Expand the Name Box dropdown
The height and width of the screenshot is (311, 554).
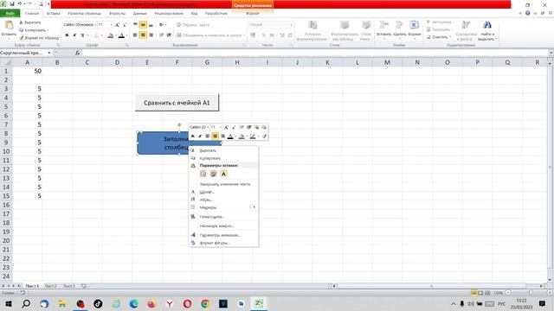click(x=49, y=53)
